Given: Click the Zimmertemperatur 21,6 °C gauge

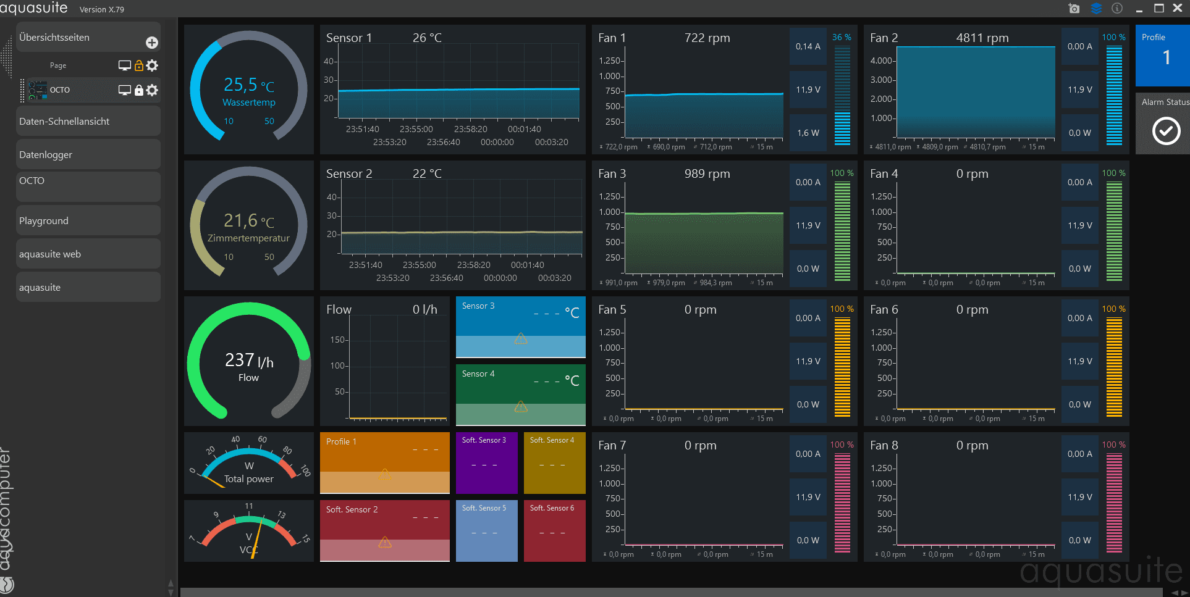Looking at the screenshot, I should tap(249, 225).
